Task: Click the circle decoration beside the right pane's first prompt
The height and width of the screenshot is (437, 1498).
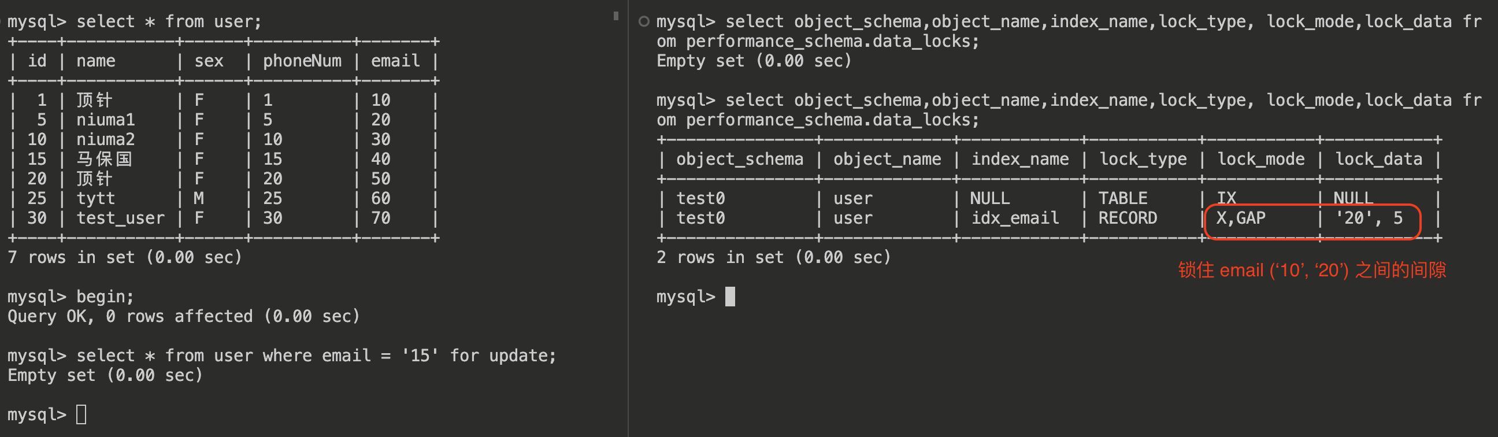Action: point(643,21)
